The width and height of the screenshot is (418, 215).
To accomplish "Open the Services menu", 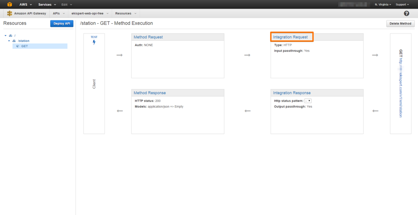I will click(47, 4).
